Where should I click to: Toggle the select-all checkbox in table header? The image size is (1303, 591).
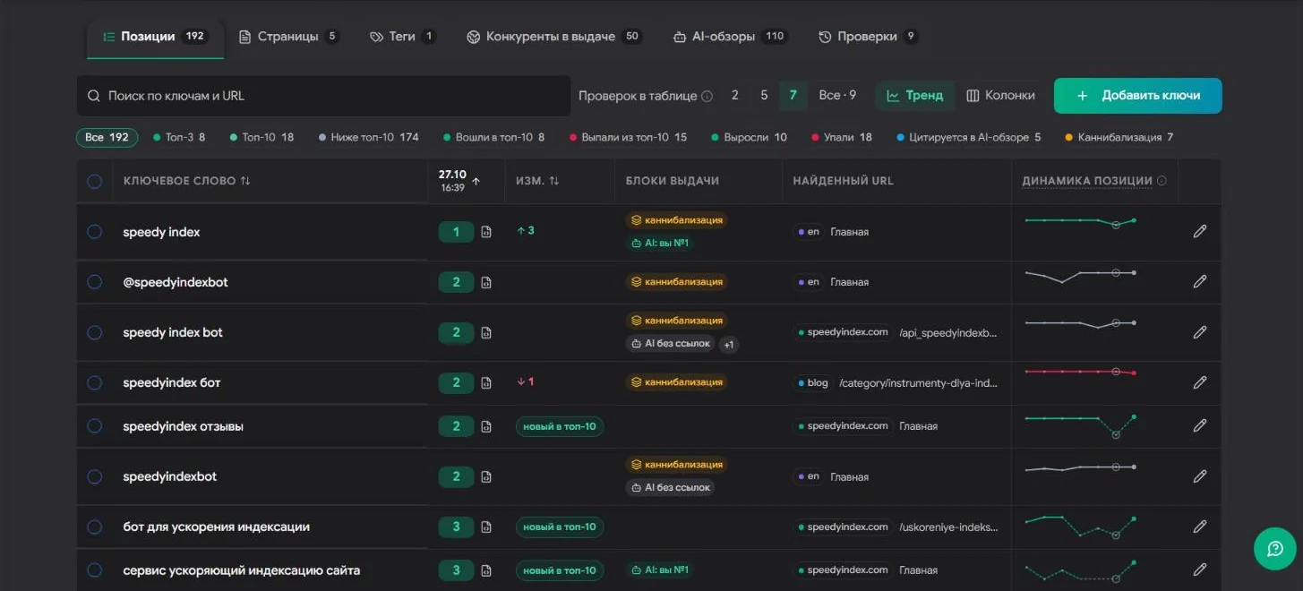pos(94,181)
